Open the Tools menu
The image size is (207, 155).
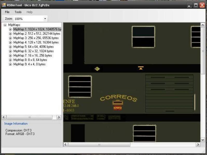pyautogui.click(x=18, y=12)
